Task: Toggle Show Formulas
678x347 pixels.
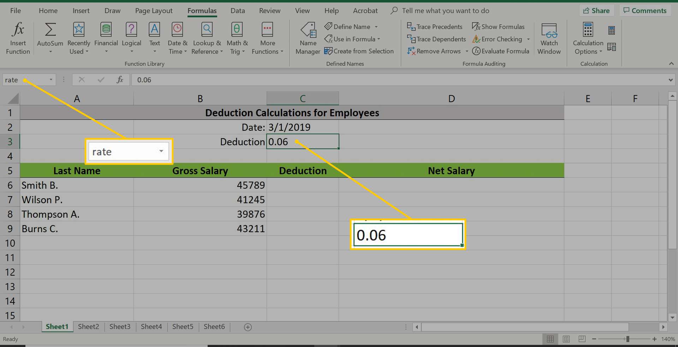Action: coord(498,27)
